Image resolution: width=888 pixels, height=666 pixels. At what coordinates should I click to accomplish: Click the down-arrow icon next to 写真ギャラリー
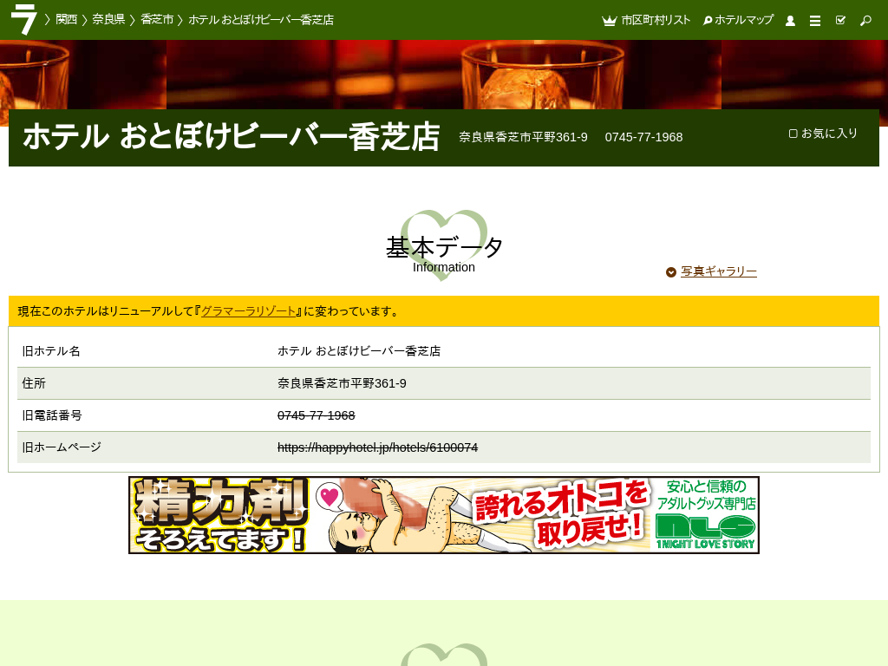[x=671, y=272]
